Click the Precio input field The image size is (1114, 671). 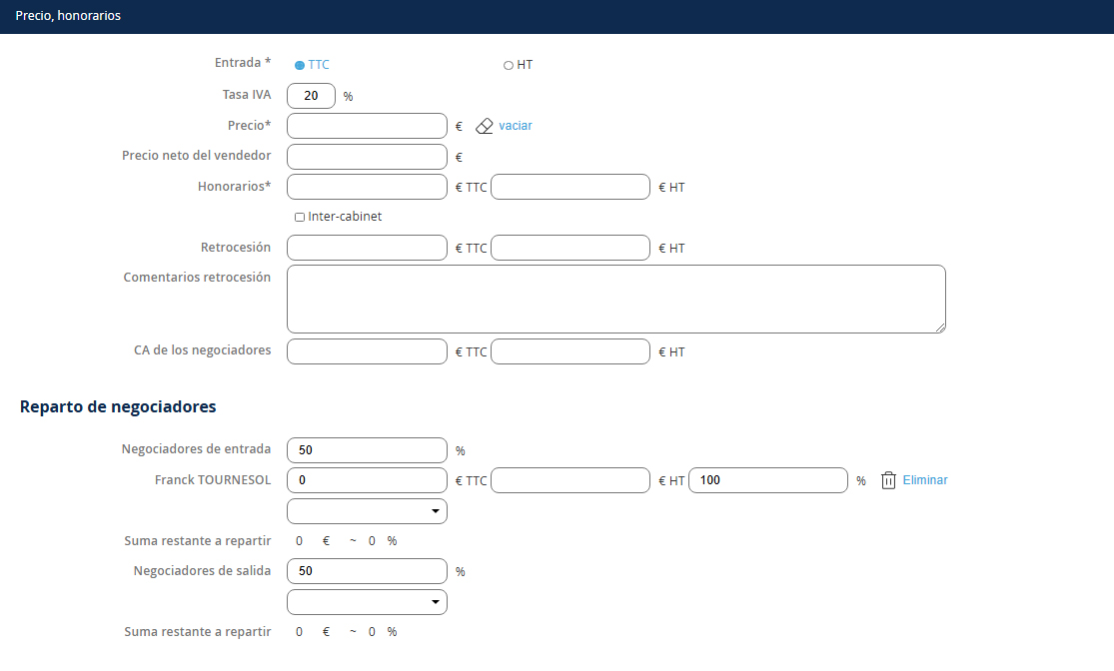pyautogui.click(x=367, y=126)
